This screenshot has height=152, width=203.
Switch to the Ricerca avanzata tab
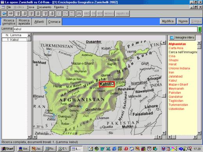tap(24, 22)
